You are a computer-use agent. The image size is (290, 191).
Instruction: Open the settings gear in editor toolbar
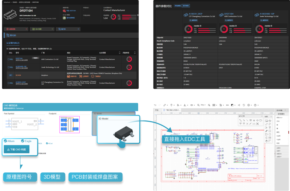pyautogui.click(x=249, y=105)
